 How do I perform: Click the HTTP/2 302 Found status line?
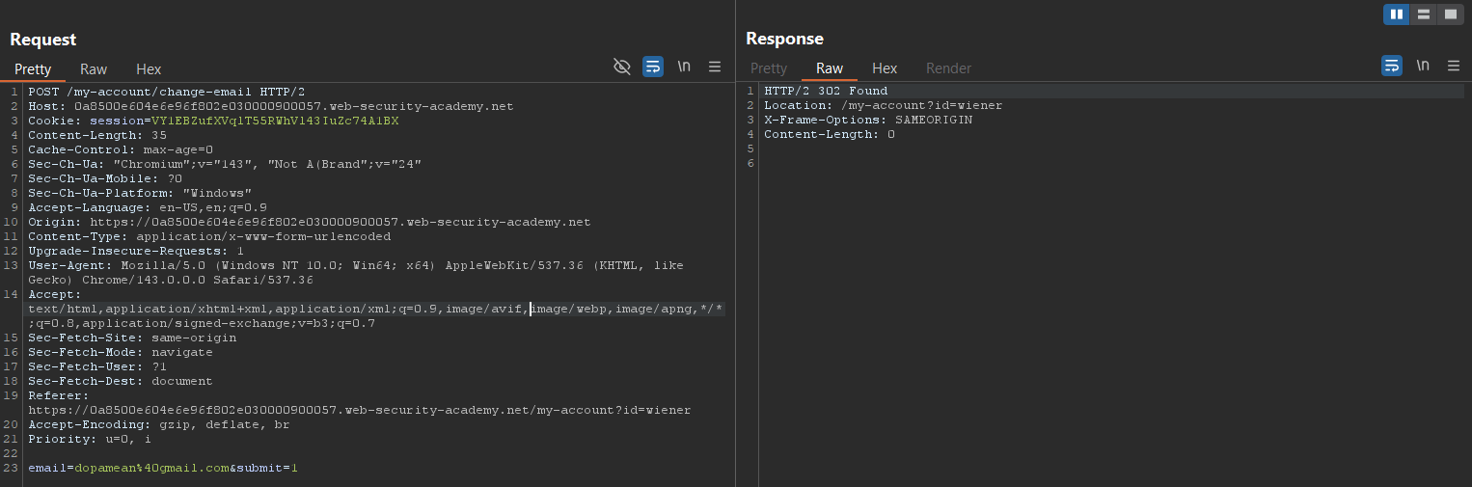(x=826, y=91)
